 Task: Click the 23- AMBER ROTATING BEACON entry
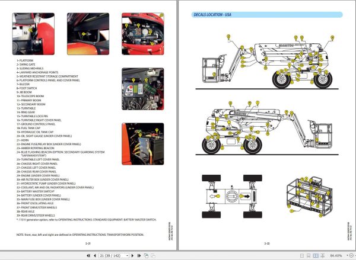[x=36, y=148]
